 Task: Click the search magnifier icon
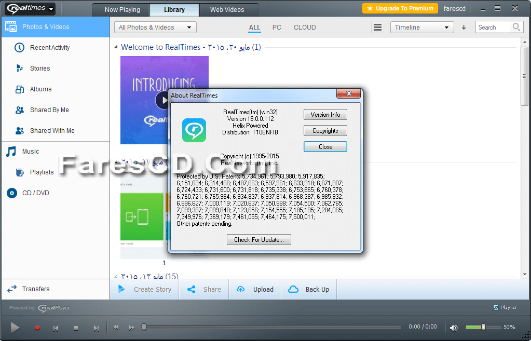[516, 27]
